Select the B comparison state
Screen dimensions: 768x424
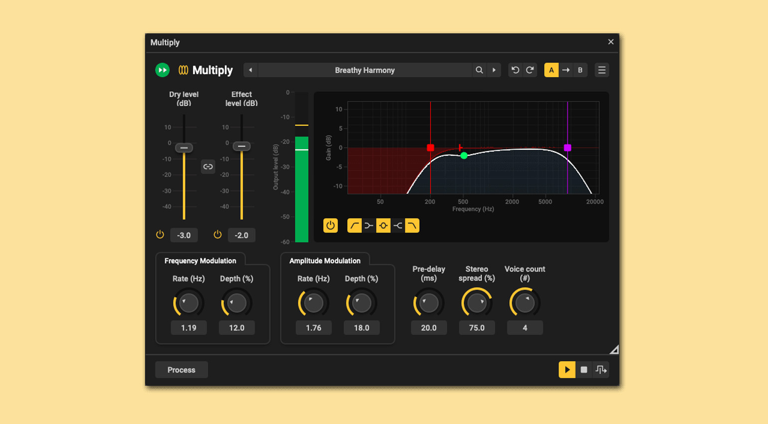tap(580, 70)
